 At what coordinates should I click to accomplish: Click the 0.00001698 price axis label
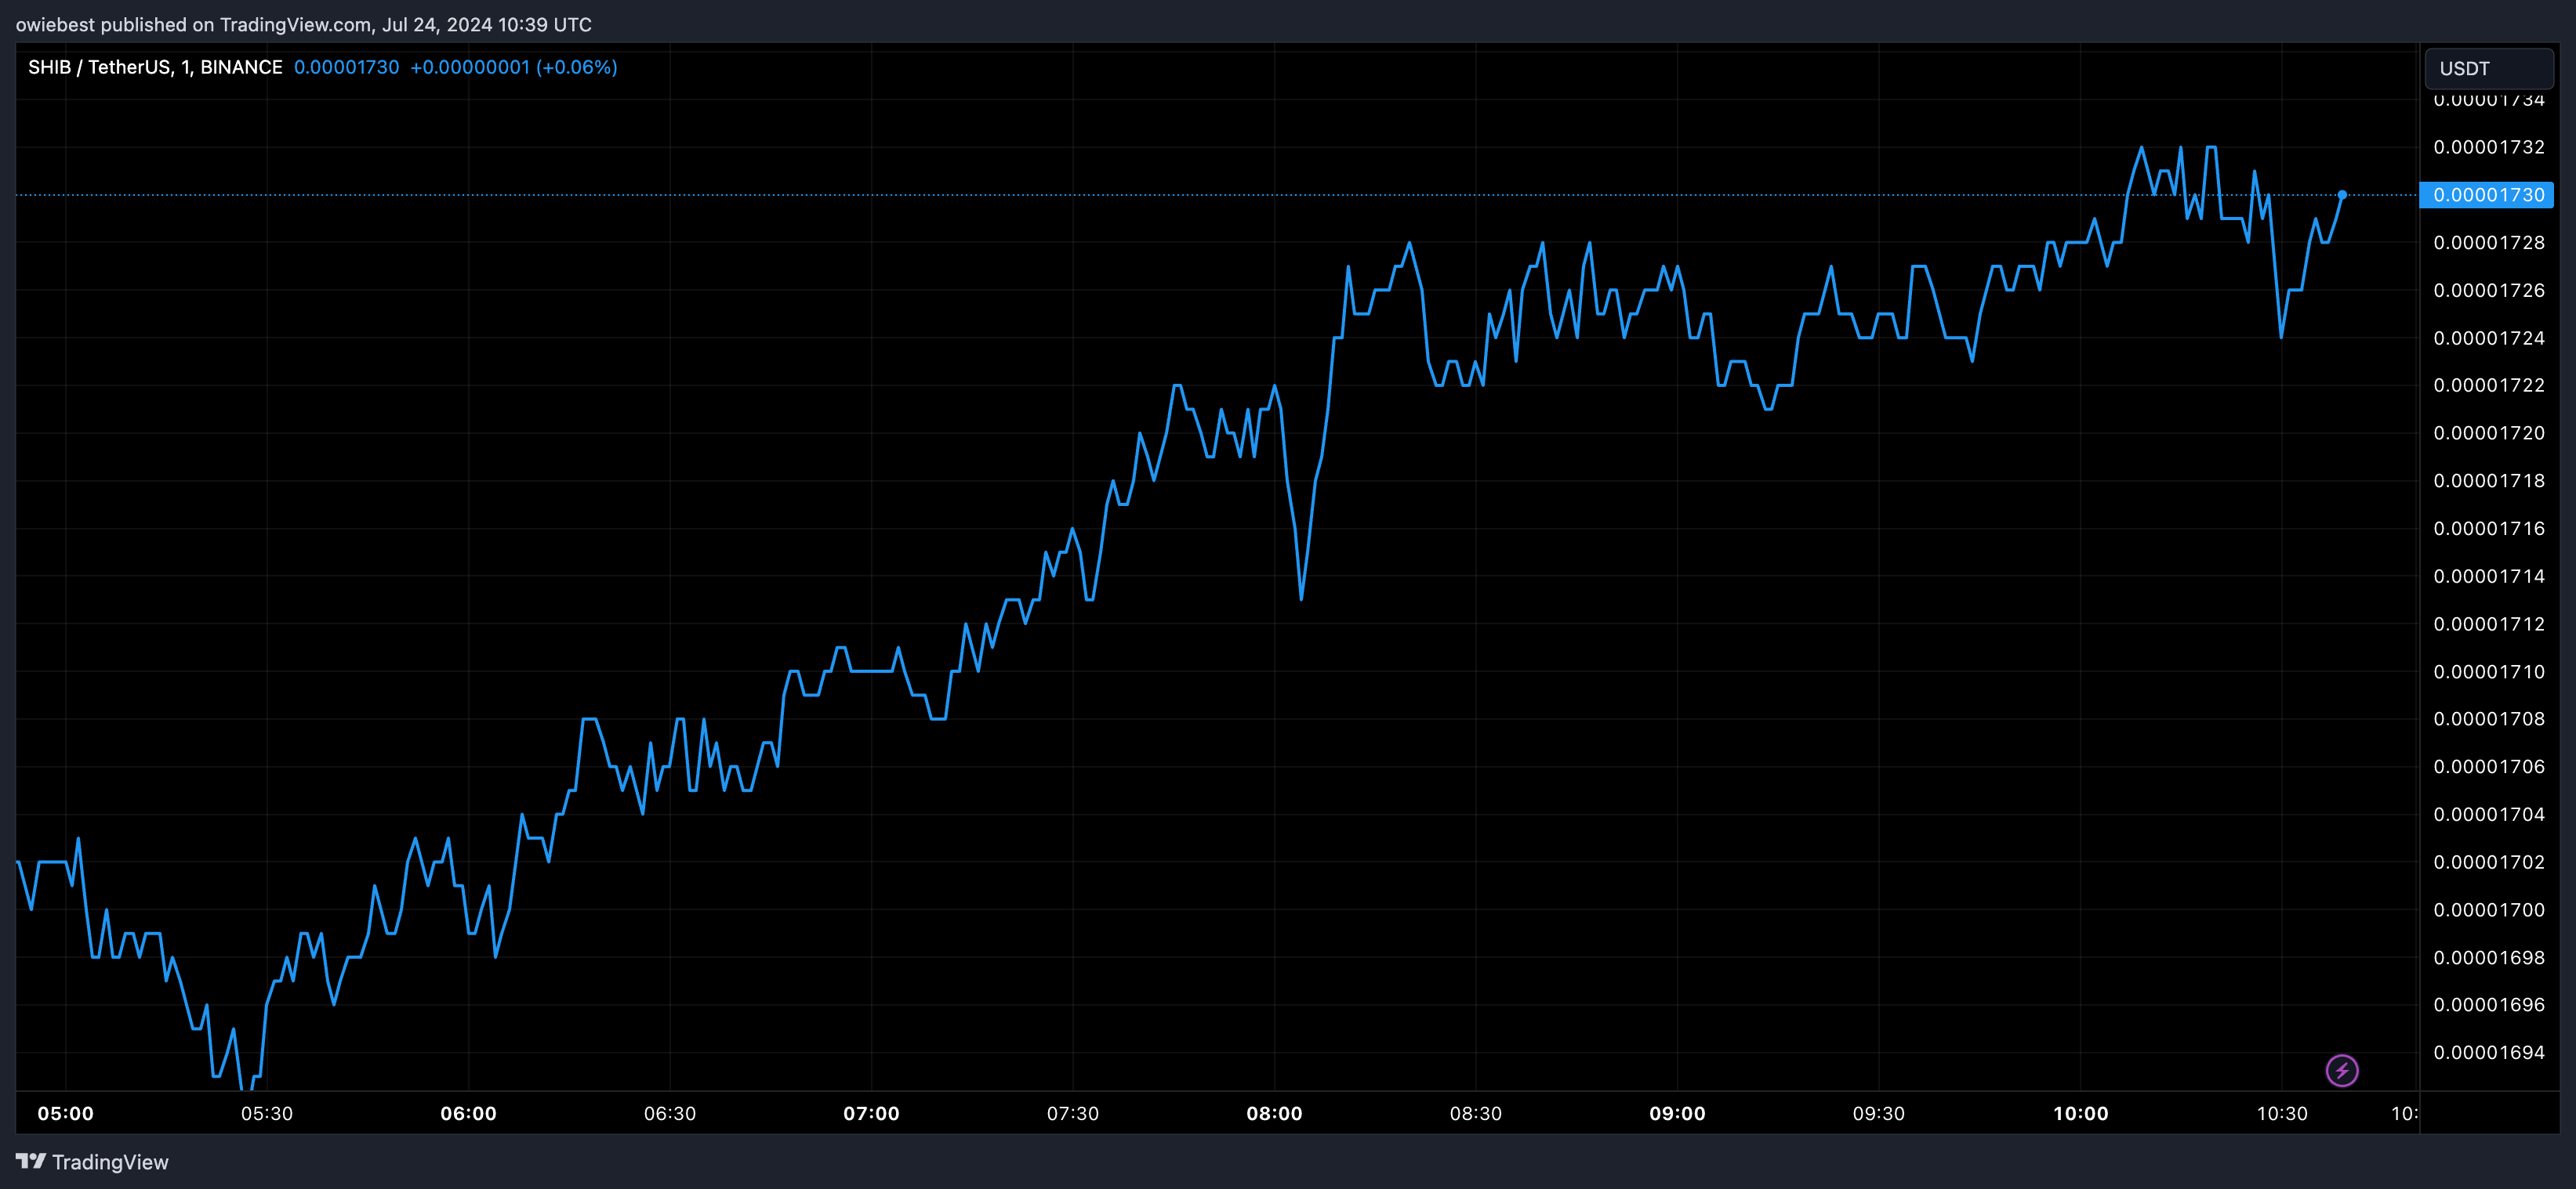tap(2489, 957)
